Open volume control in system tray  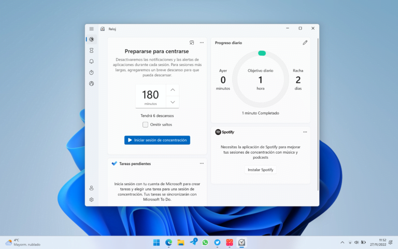click(357, 242)
